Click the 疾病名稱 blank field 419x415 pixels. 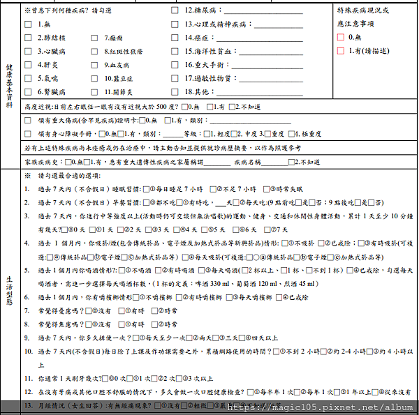274,163
